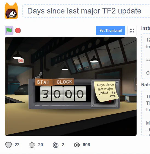Stop the project with the red stop button
The width and height of the screenshot is (150, 154).
[18, 31]
